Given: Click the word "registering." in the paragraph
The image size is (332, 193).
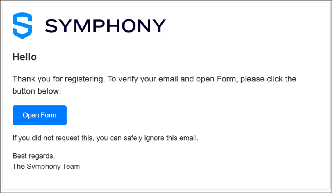Looking at the screenshot, I should (x=85, y=79).
